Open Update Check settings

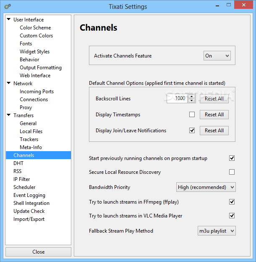pyautogui.click(x=29, y=211)
